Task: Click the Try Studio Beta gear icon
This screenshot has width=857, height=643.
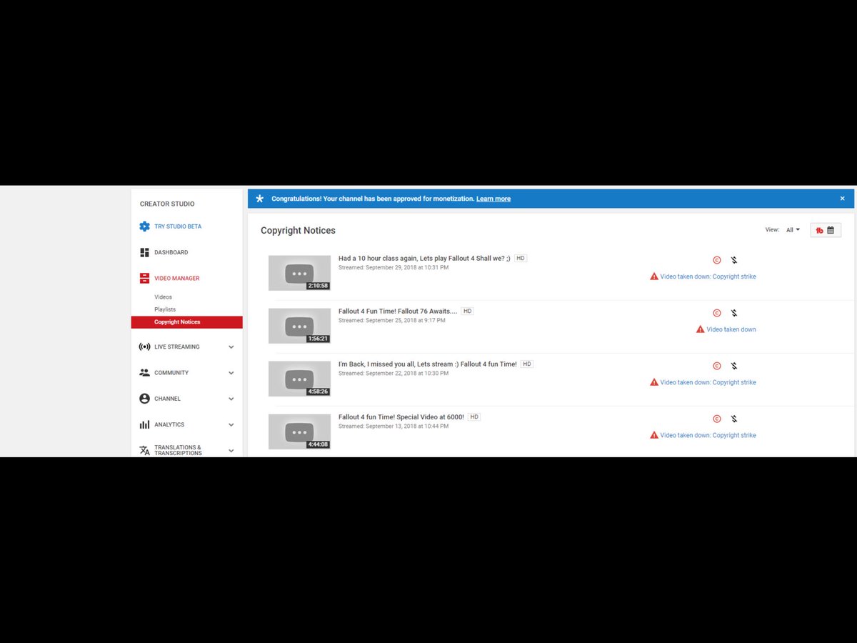Action: click(144, 226)
